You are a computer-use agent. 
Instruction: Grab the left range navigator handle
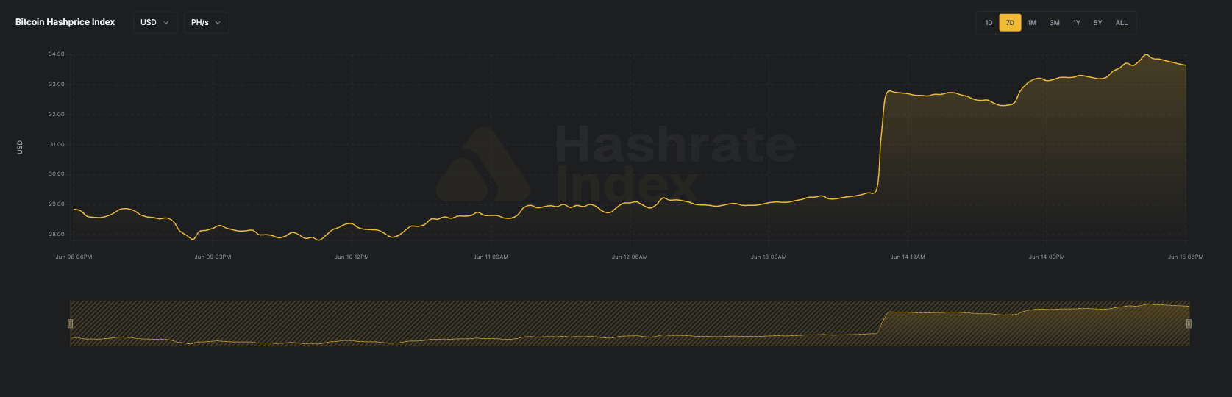(x=71, y=323)
